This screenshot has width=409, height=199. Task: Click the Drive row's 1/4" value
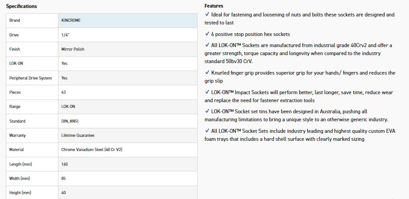pyautogui.click(x=66, y=35)
